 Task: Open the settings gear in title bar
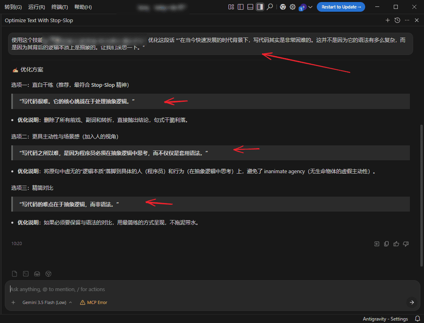[293, 7]
